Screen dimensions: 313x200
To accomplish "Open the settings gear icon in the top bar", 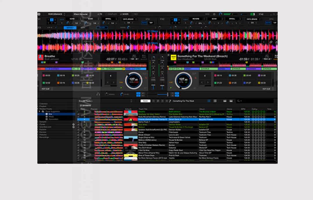I will (214, 14).
